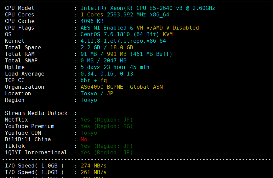
Task: Select the 'Tokyo / JP' location value
Action: click(x=97, y=94)
